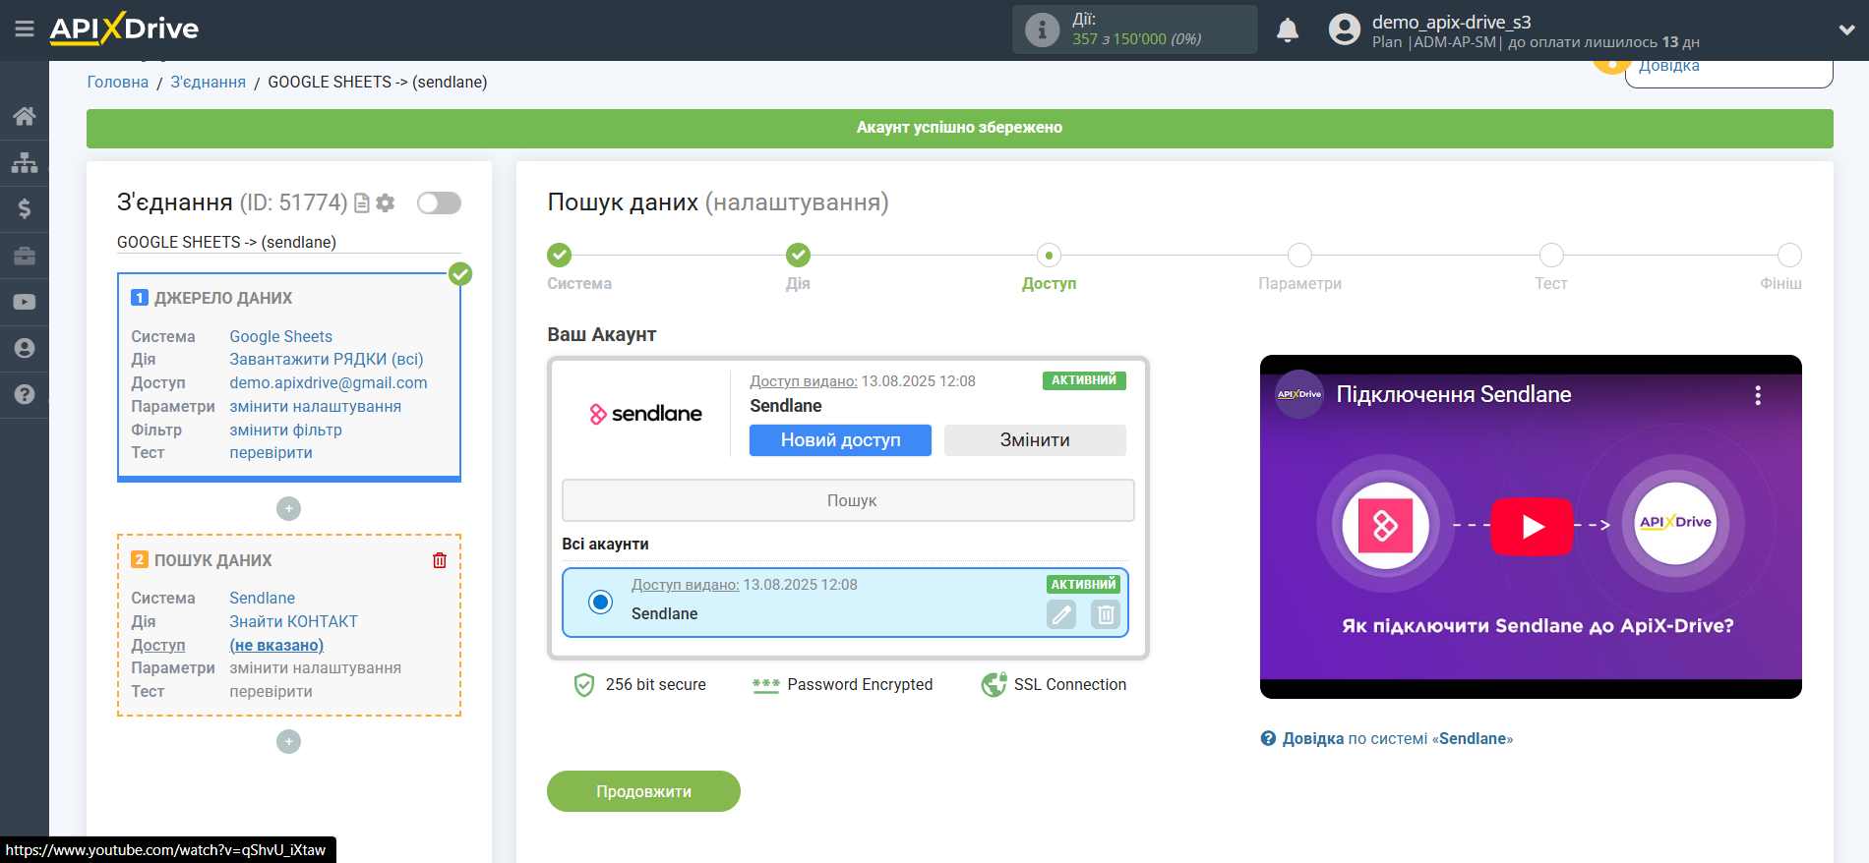The image size is (1869, 863).
Task: Click the connection notes document icon
Action: (362, 202)
